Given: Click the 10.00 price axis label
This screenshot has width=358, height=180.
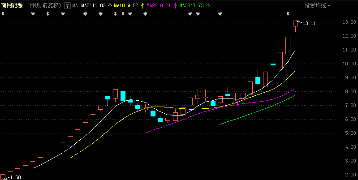Looking at the screenshot, I should click(349, 64).
